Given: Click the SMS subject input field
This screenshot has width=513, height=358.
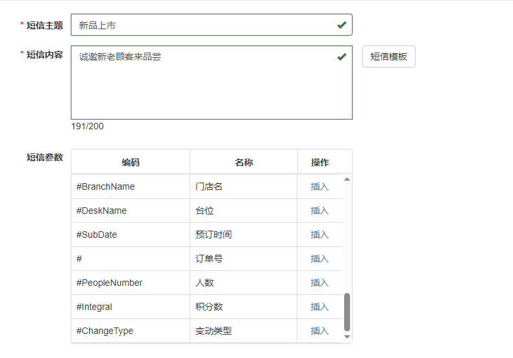Looking at the screenshot, I should tap(201, 25).
